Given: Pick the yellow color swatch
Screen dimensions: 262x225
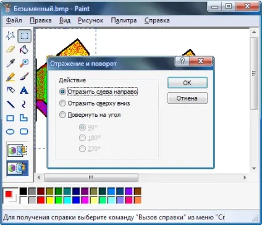Looking at the screenshot, I should (x=50, y=200).
